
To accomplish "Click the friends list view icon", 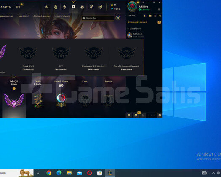I will point(155,16).
